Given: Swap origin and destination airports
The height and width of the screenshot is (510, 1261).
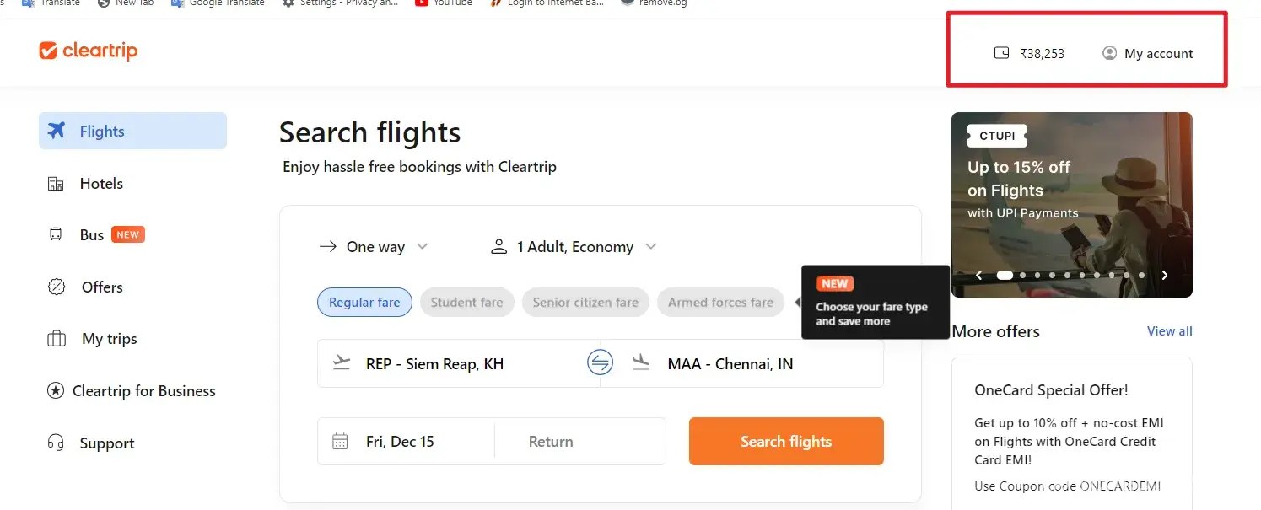Looking at the screenshot, I should click(x=600, y=363).
